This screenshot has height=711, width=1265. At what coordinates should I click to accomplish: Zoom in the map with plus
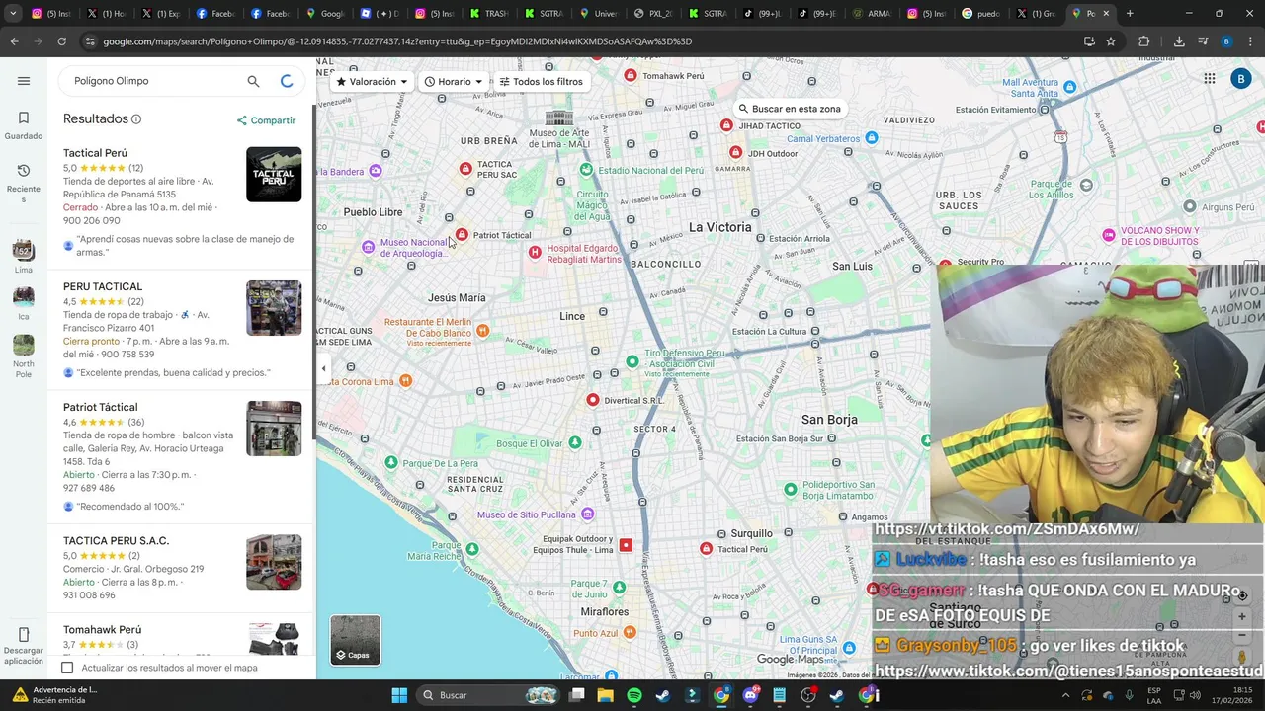[x=1242, y=616]
